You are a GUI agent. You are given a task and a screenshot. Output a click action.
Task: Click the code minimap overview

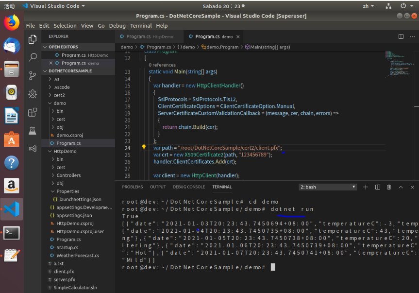pos(400,64)
